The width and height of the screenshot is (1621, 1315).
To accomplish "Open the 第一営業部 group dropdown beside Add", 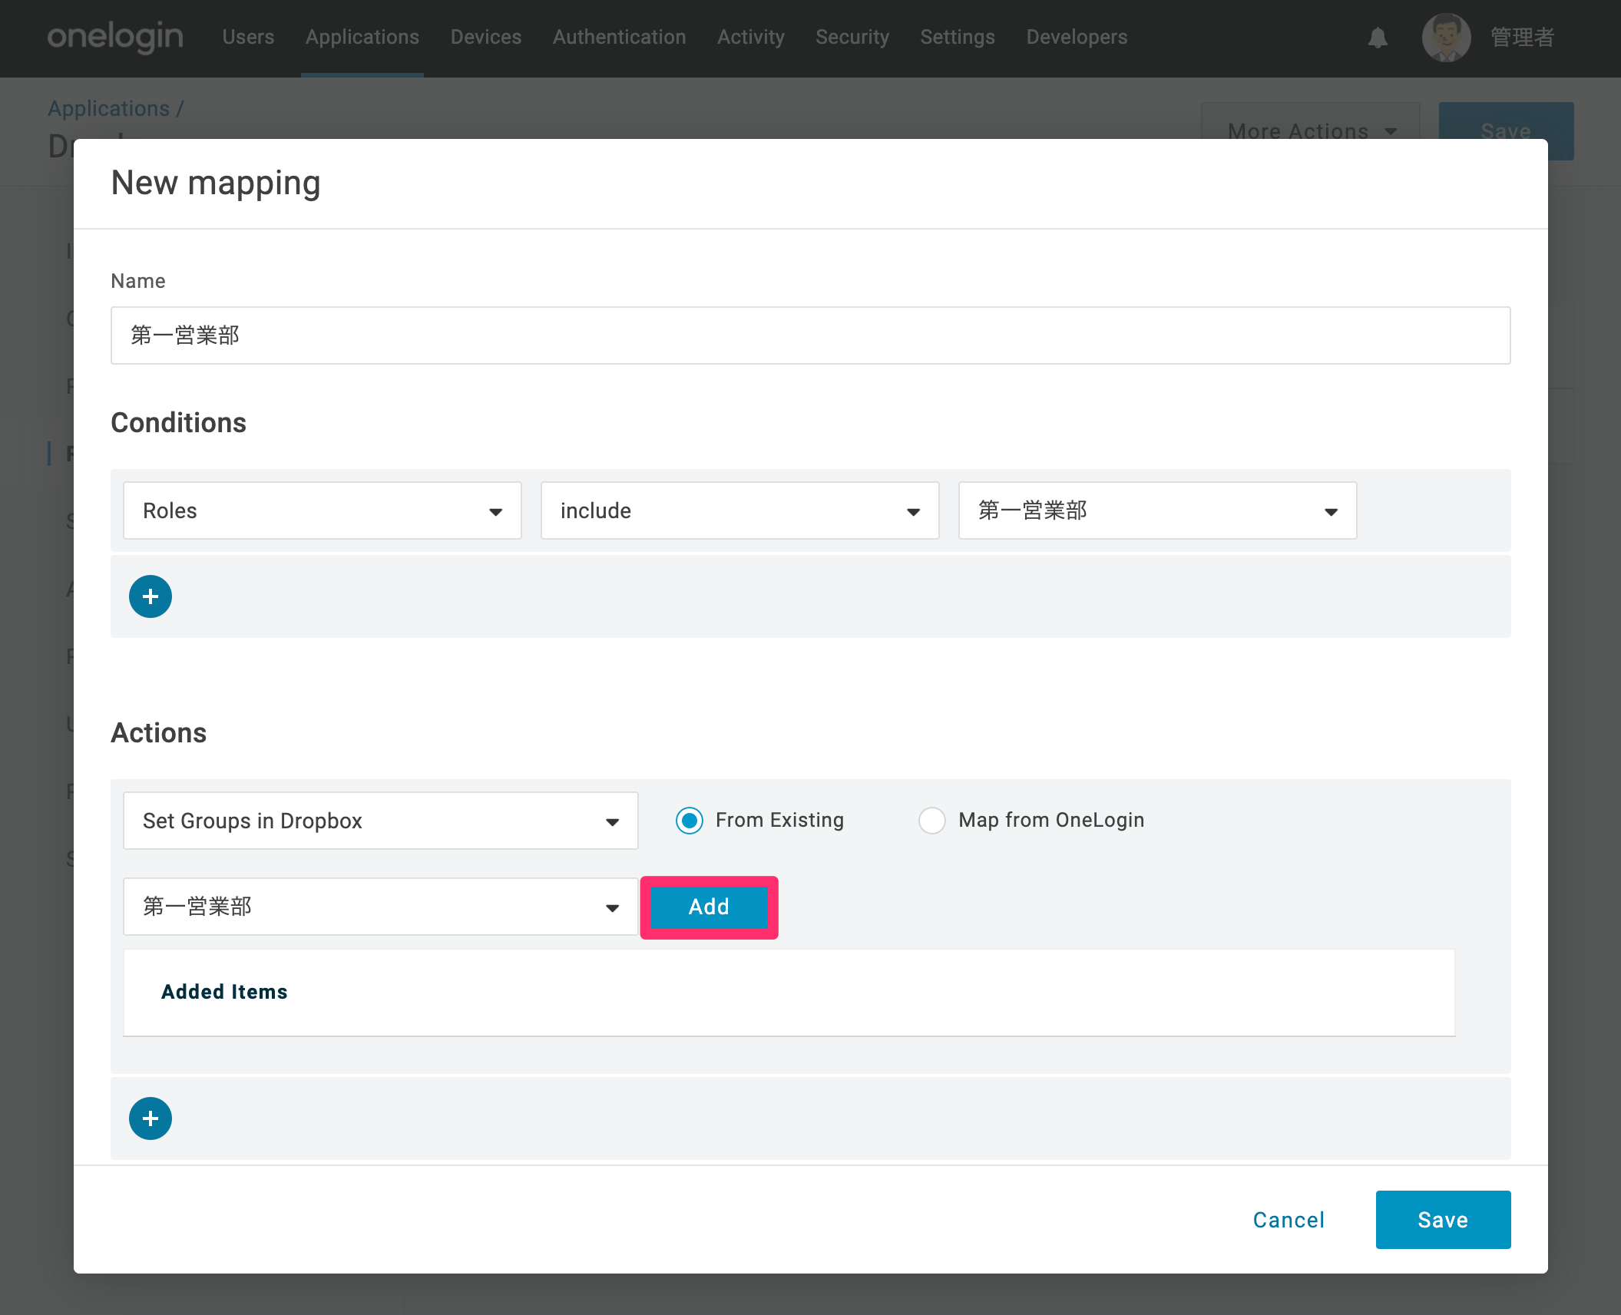I will pos(381,907).
